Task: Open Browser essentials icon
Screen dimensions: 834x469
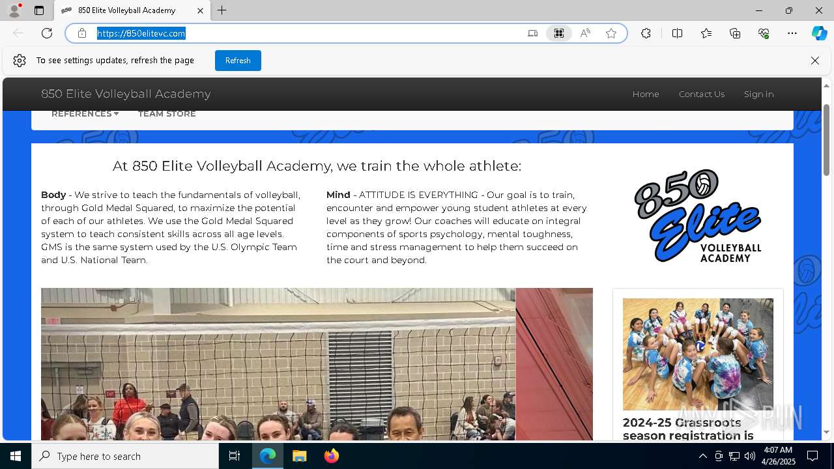Action: pyautogui.click(x=764, y=33)
